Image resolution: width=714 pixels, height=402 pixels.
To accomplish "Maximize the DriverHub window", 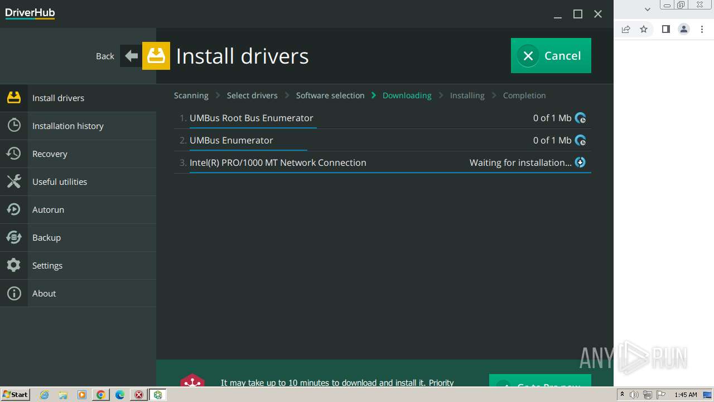I will [x=578, y=15].
